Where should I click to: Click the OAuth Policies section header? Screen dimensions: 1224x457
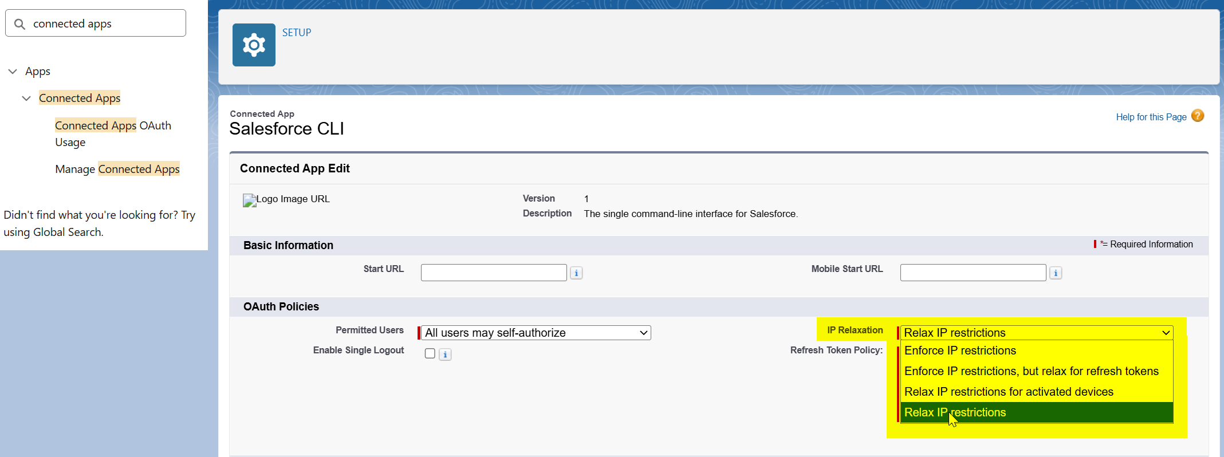281,306
